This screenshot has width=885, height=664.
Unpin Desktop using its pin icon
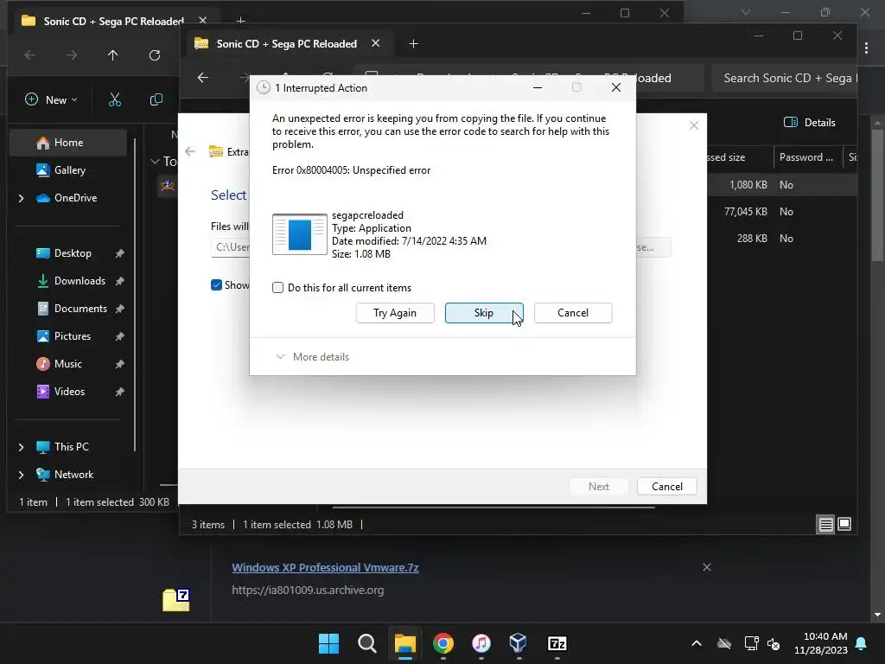119,253
